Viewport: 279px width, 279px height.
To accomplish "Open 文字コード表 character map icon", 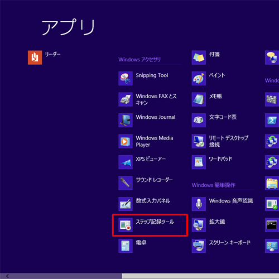I will (x=199, y=121).
